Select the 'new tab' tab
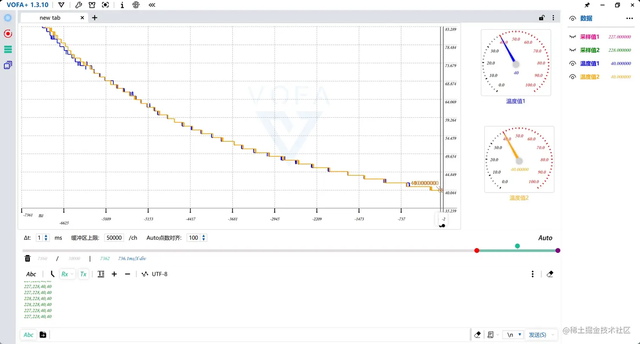 (x=50, y=18)
